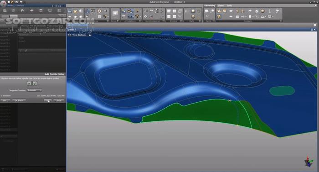Confirm profile with the OK button
The image size is (319, 172).
48,100
